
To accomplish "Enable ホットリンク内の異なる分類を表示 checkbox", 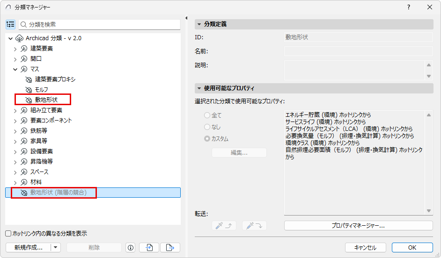I will (x=8, y=233).
